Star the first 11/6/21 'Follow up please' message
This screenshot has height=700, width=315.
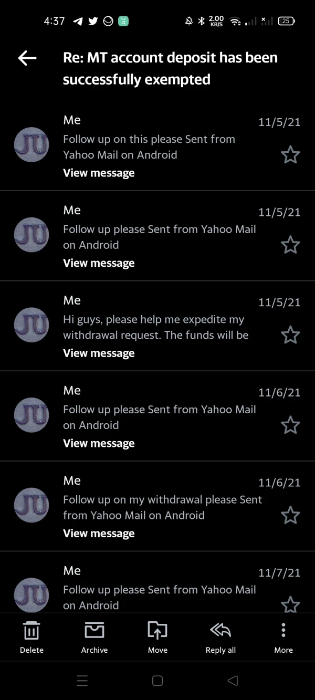pyautogui.click(x=290, y=425)
